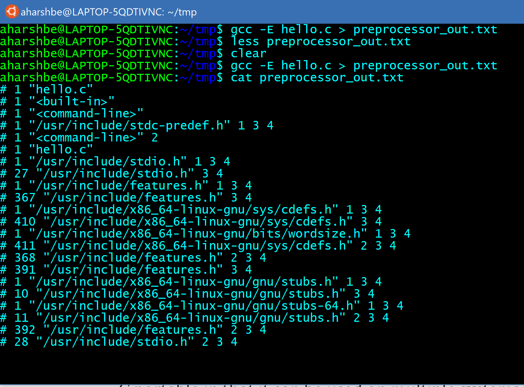Click line 367 features.h entry
This screenshot has width=524, height=387.
point(126,198)
